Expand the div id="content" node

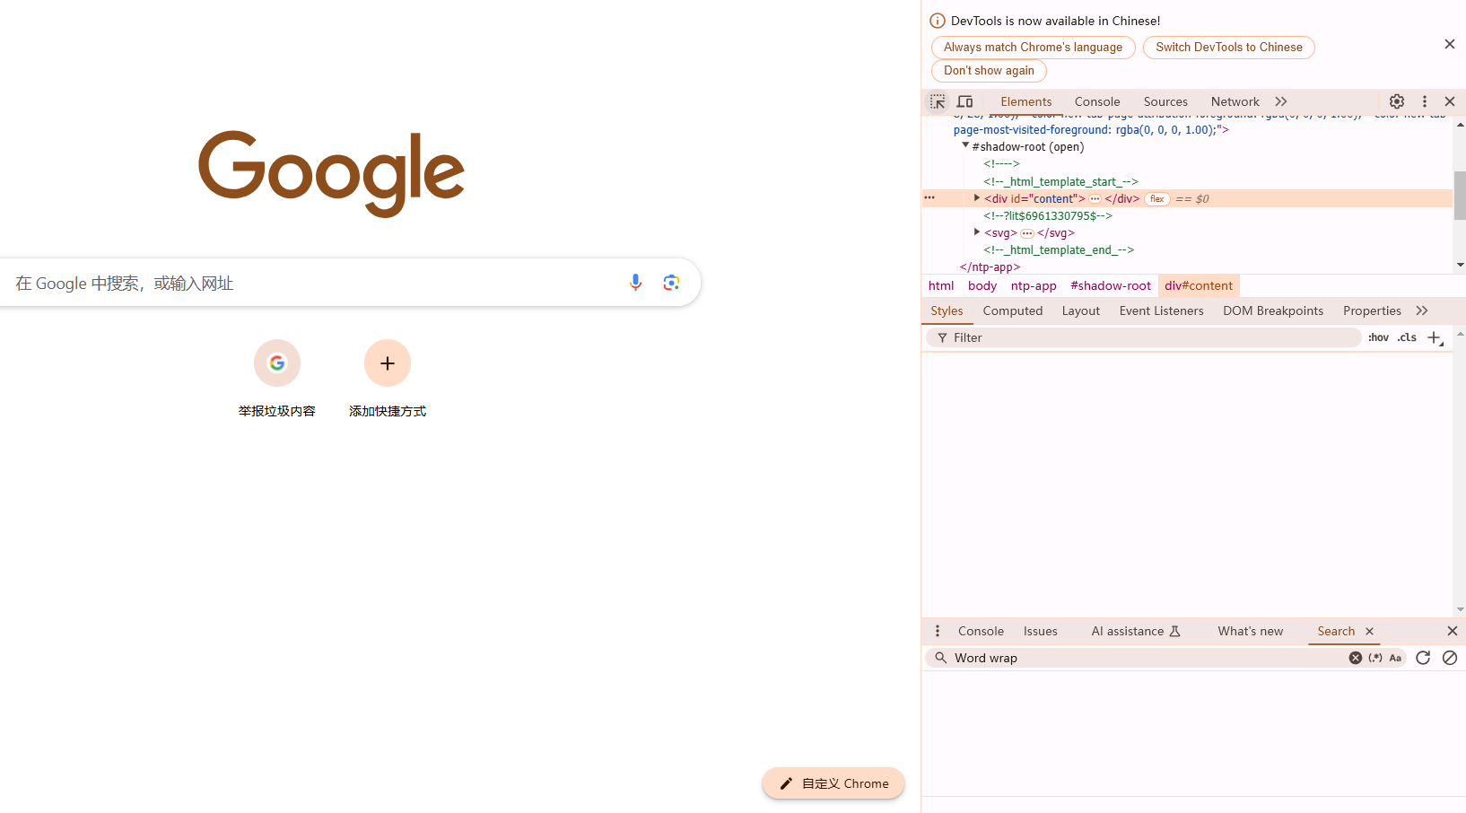tap(977, 197)
